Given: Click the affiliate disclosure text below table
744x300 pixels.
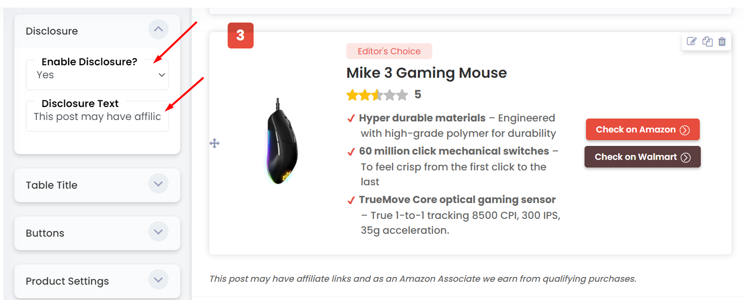Looking at the screenshot, I should point(423,278).
